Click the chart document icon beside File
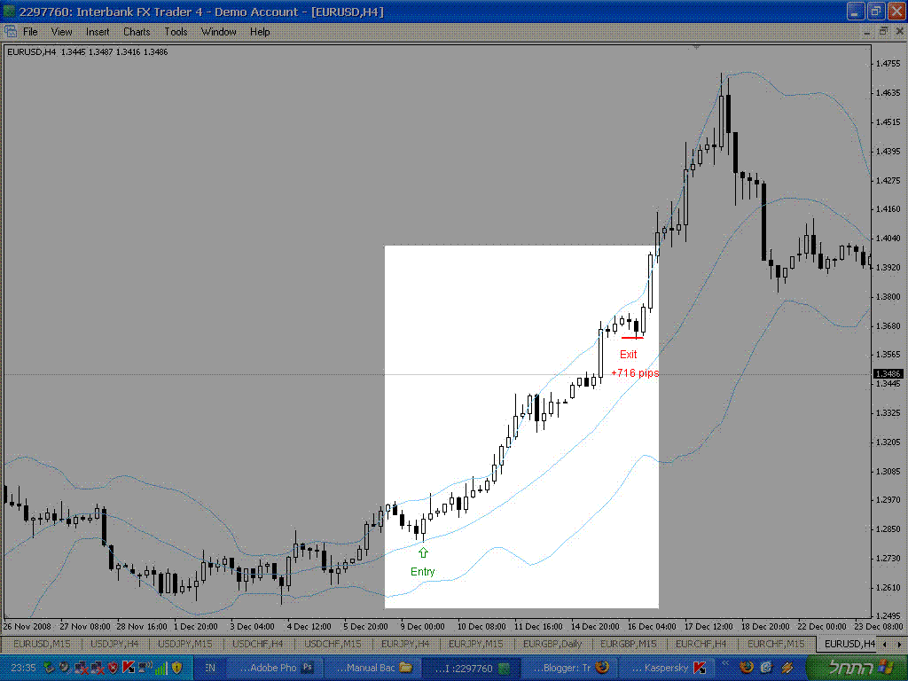Image resolution: width=908 pixels, height=681 pixels. tap(11, 31)
